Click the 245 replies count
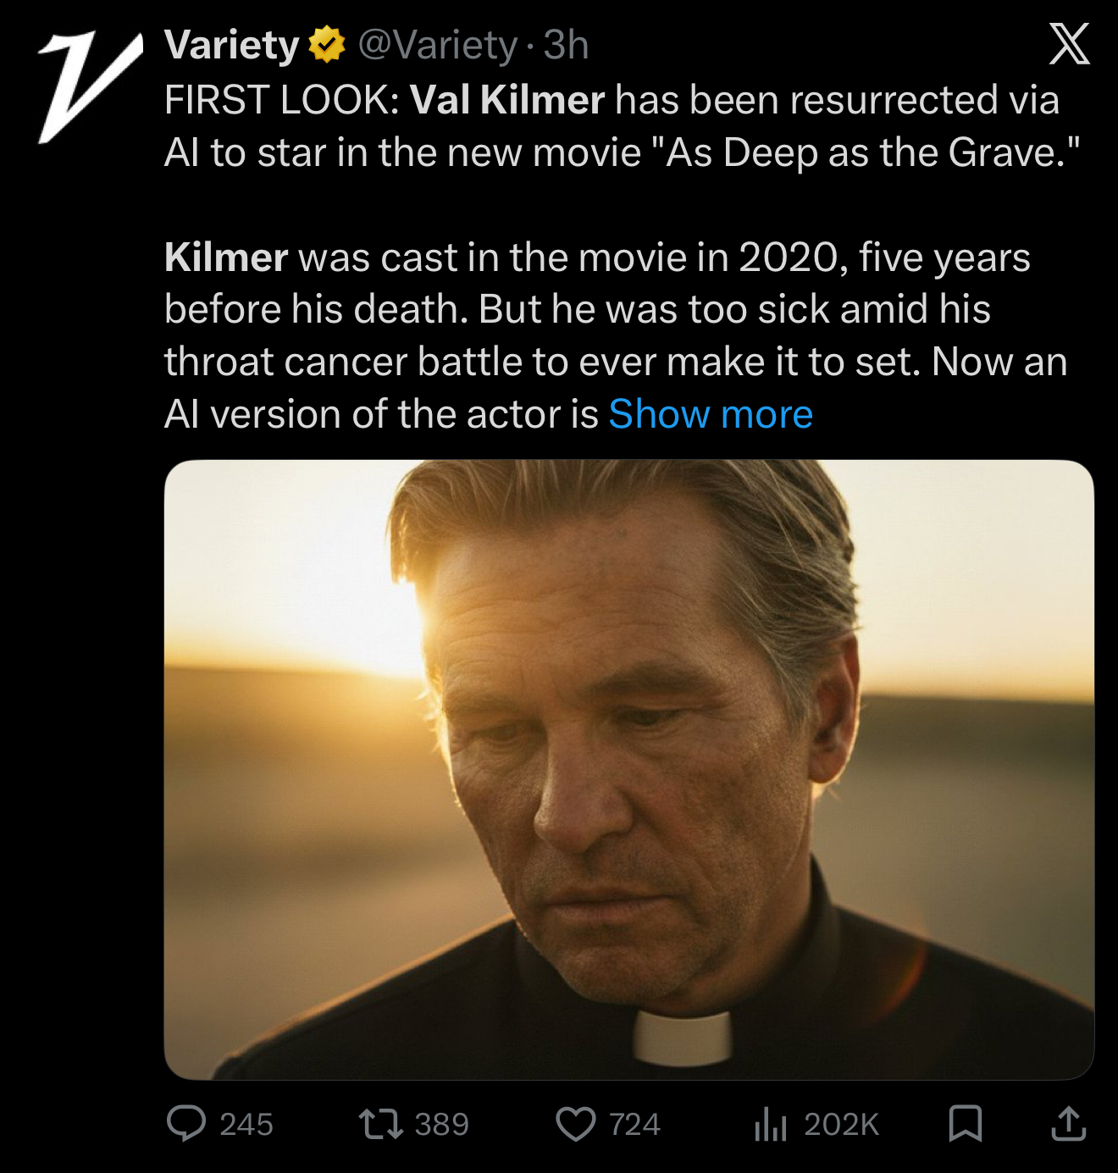This screenshot has height=1173, width=1118. point(246,1124)
